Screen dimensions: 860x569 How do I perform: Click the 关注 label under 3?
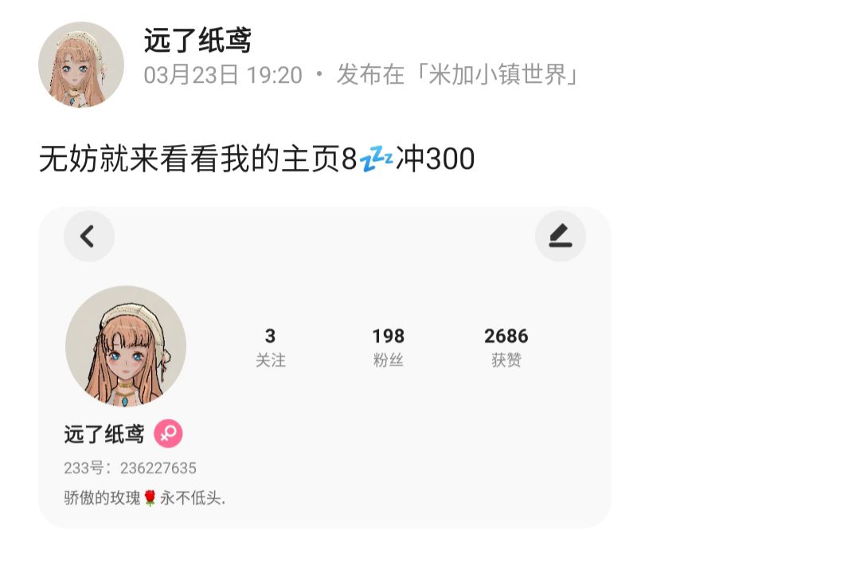(271, 360)
